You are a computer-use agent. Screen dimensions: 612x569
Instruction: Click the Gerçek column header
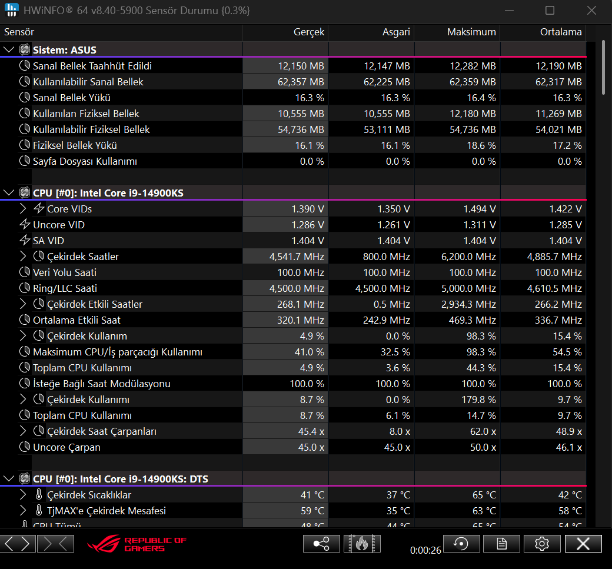pos(285,32)
